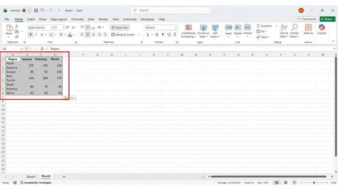
Task: Click Insert cells icon
Action: click(x=228, y=28)
